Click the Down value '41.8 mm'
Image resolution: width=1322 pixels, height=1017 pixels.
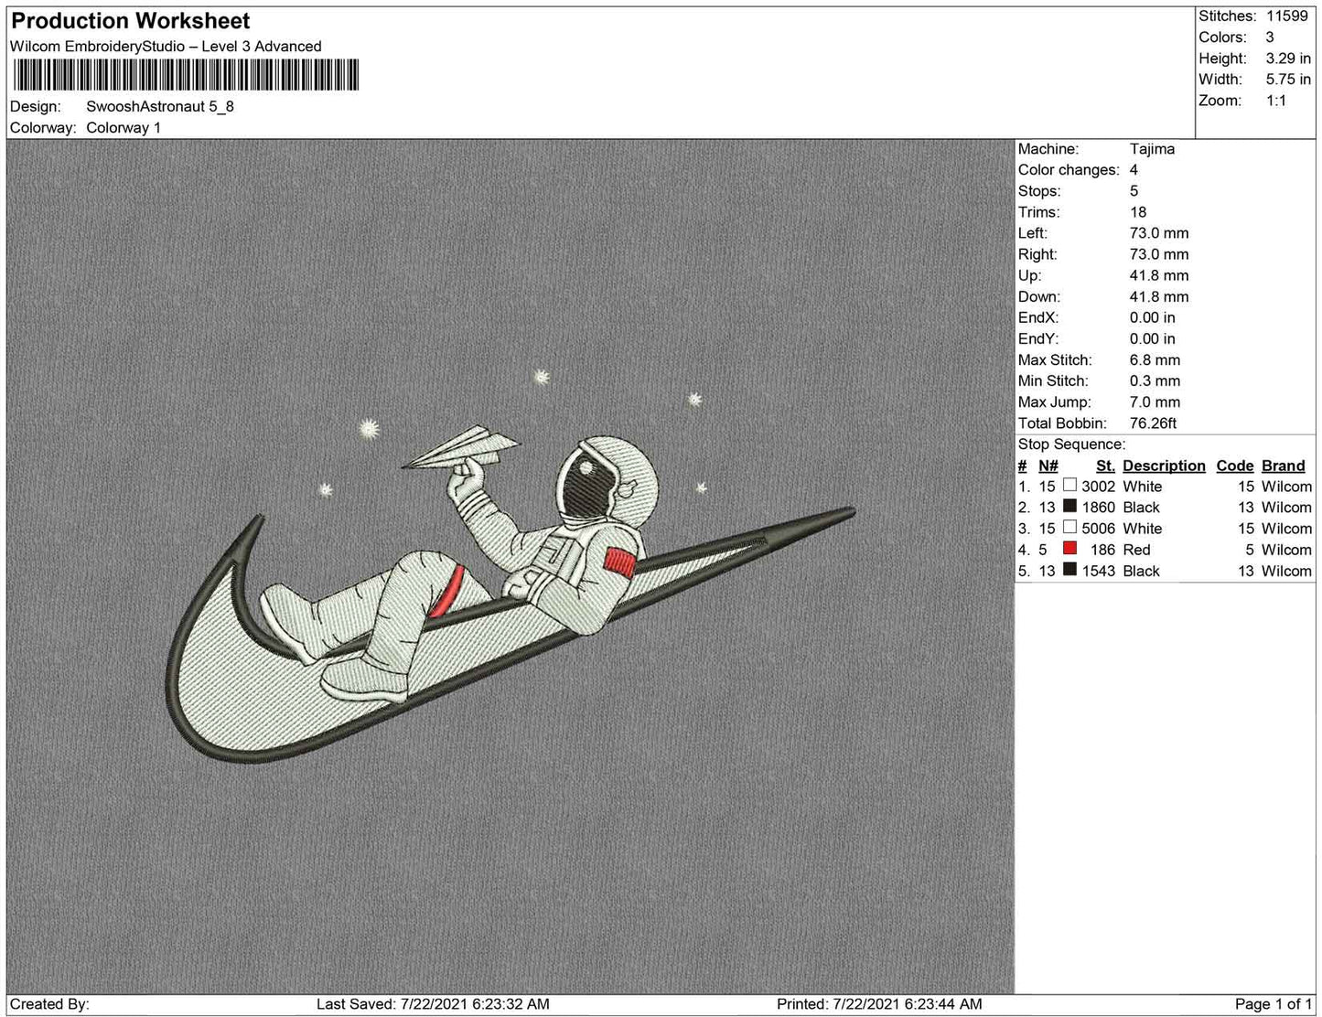tap(1159, 296)
